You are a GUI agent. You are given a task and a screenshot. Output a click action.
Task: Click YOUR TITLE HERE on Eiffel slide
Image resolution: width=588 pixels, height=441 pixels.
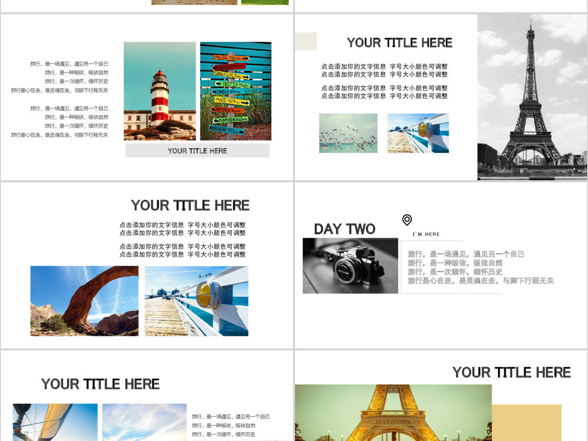(x=399, y=43)
